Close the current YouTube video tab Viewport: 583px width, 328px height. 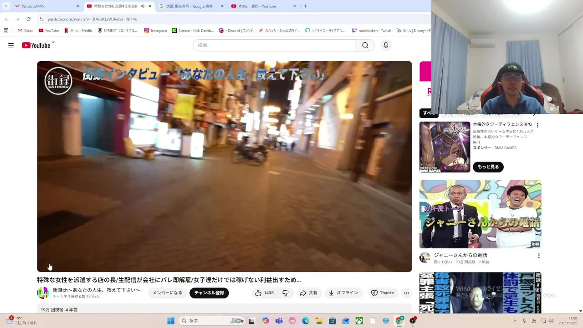pyautogui.click(x=150, y=6)
